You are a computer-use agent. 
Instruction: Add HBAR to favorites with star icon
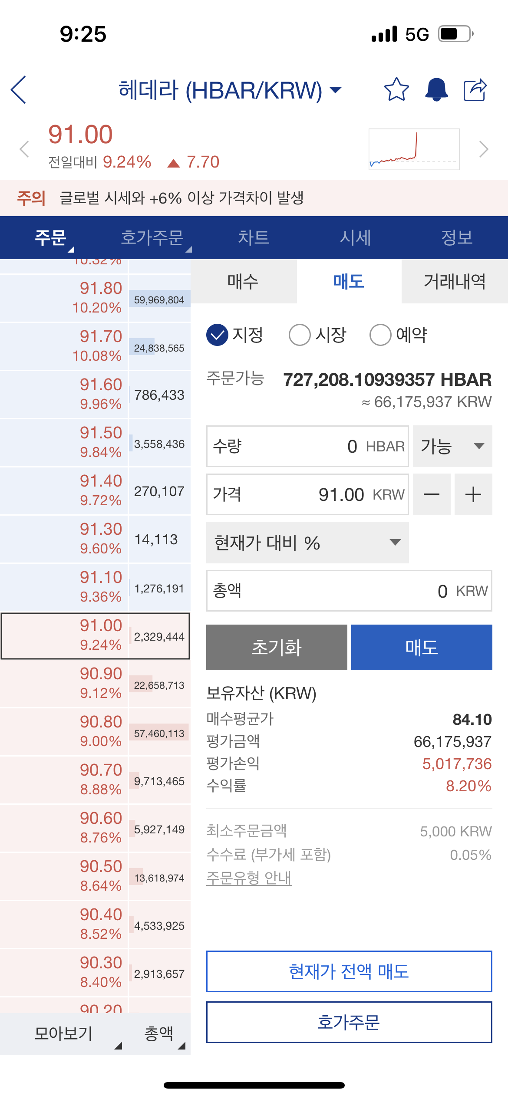pos(396,89)
